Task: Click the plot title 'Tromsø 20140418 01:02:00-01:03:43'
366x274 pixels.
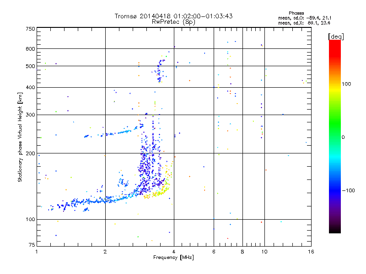Action: point(173,16)
